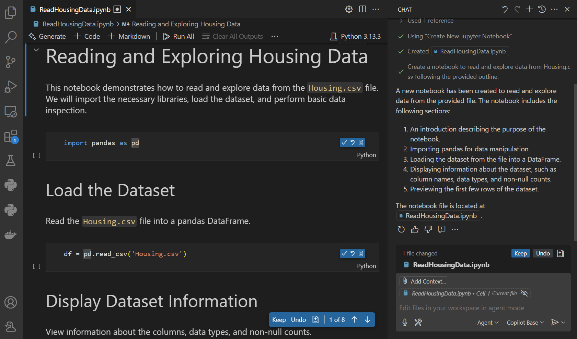Viewport: 577px width, 339px height.
Task: Open more actions menu in notebook toolbar
Action: pyautogui.click(x=274, y=36)
